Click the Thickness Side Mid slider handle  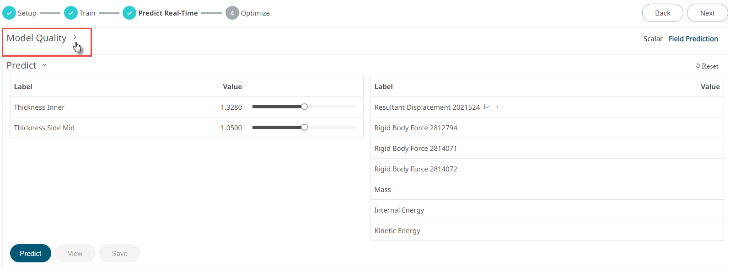[304, 128]
